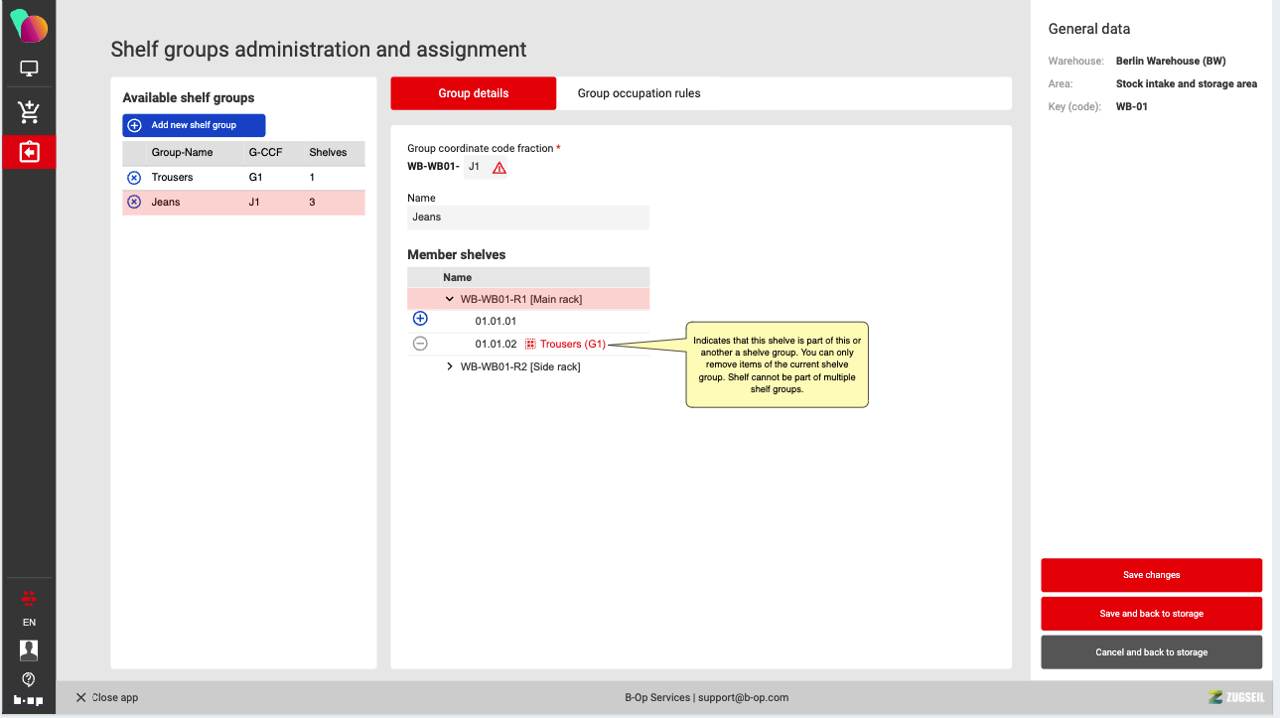Image resolution: width=1280 pixels, height=718 pixels.
Task: Add shelf 01.01.01 with plus icon
Action: point(420,319)
